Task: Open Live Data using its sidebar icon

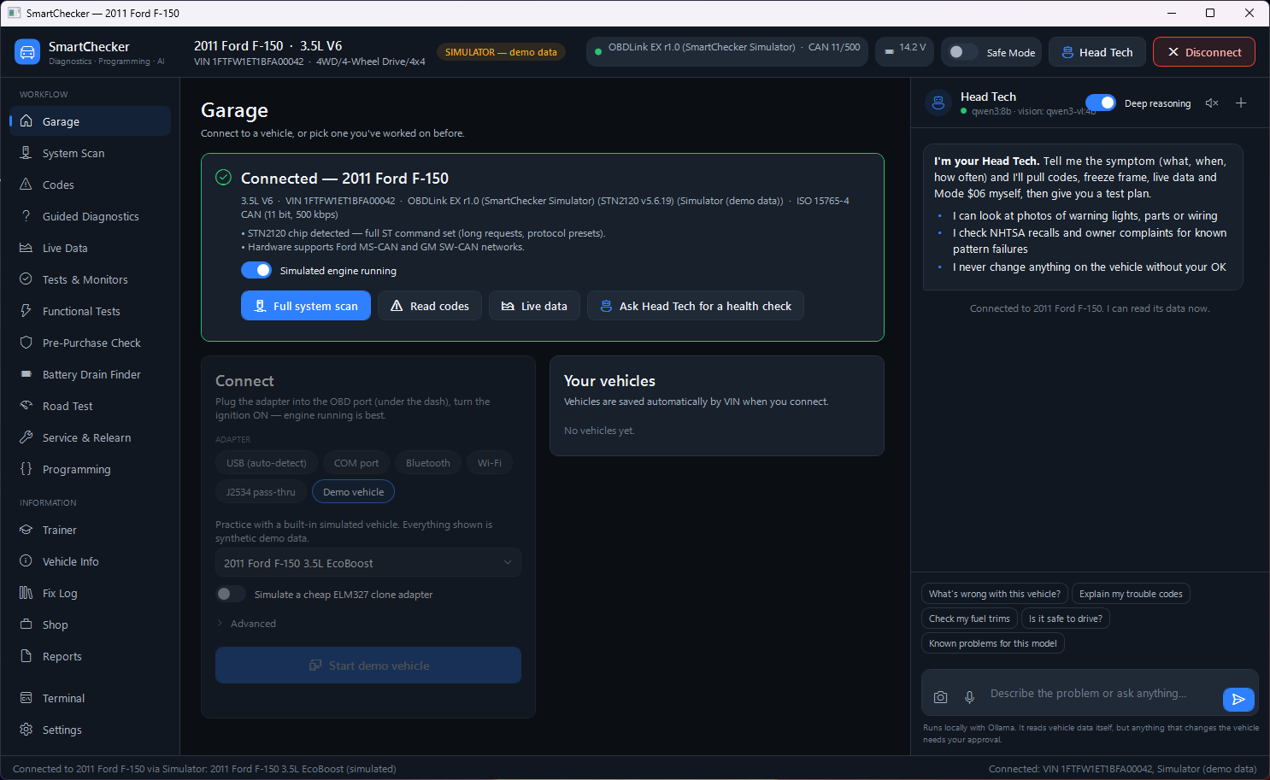Action: coord(26,248)
